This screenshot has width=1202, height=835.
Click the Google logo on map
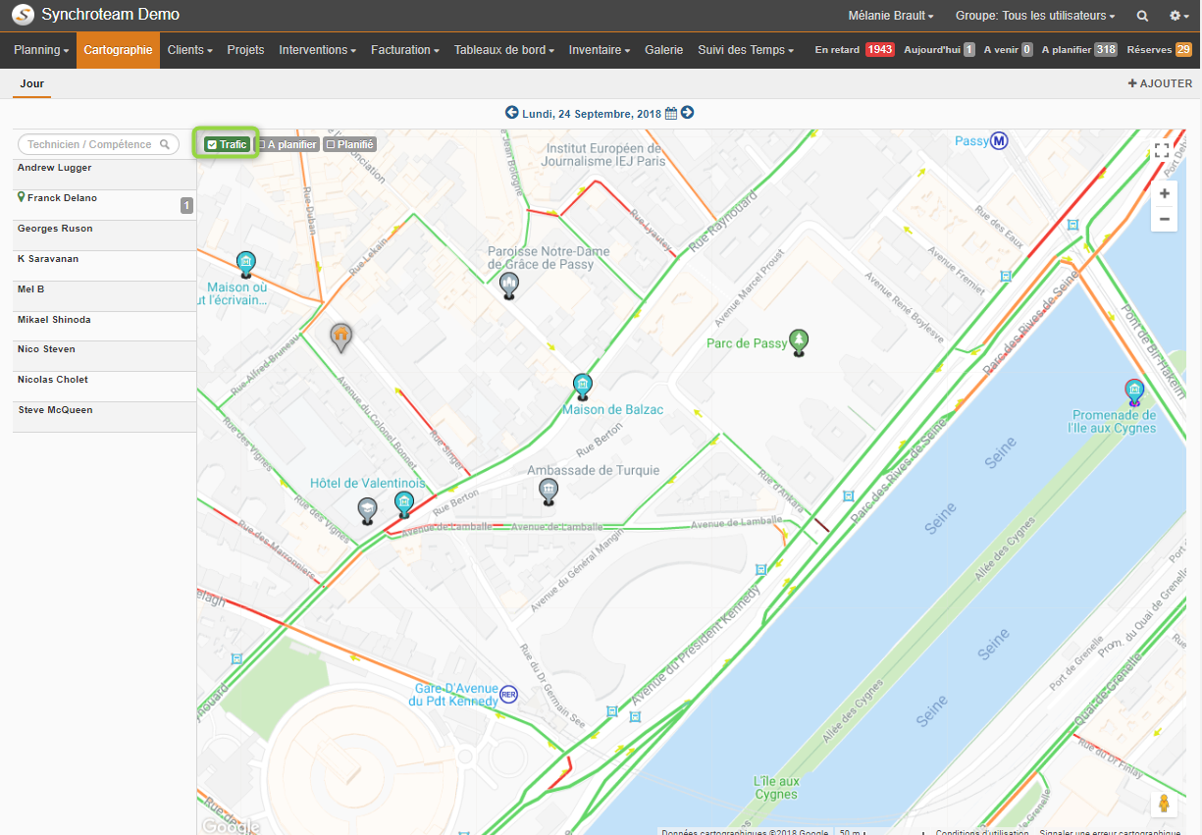(x=231, y=826)
